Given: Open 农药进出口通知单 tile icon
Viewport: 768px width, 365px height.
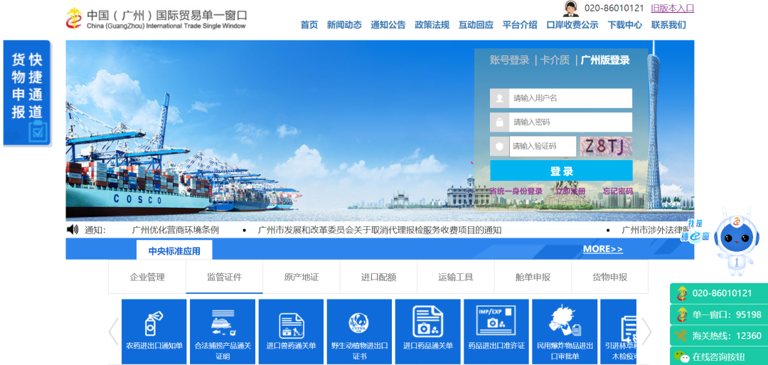Looking at the screenshot, I should point(154,323).
